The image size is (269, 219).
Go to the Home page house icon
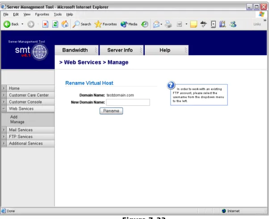pos(65,24)
